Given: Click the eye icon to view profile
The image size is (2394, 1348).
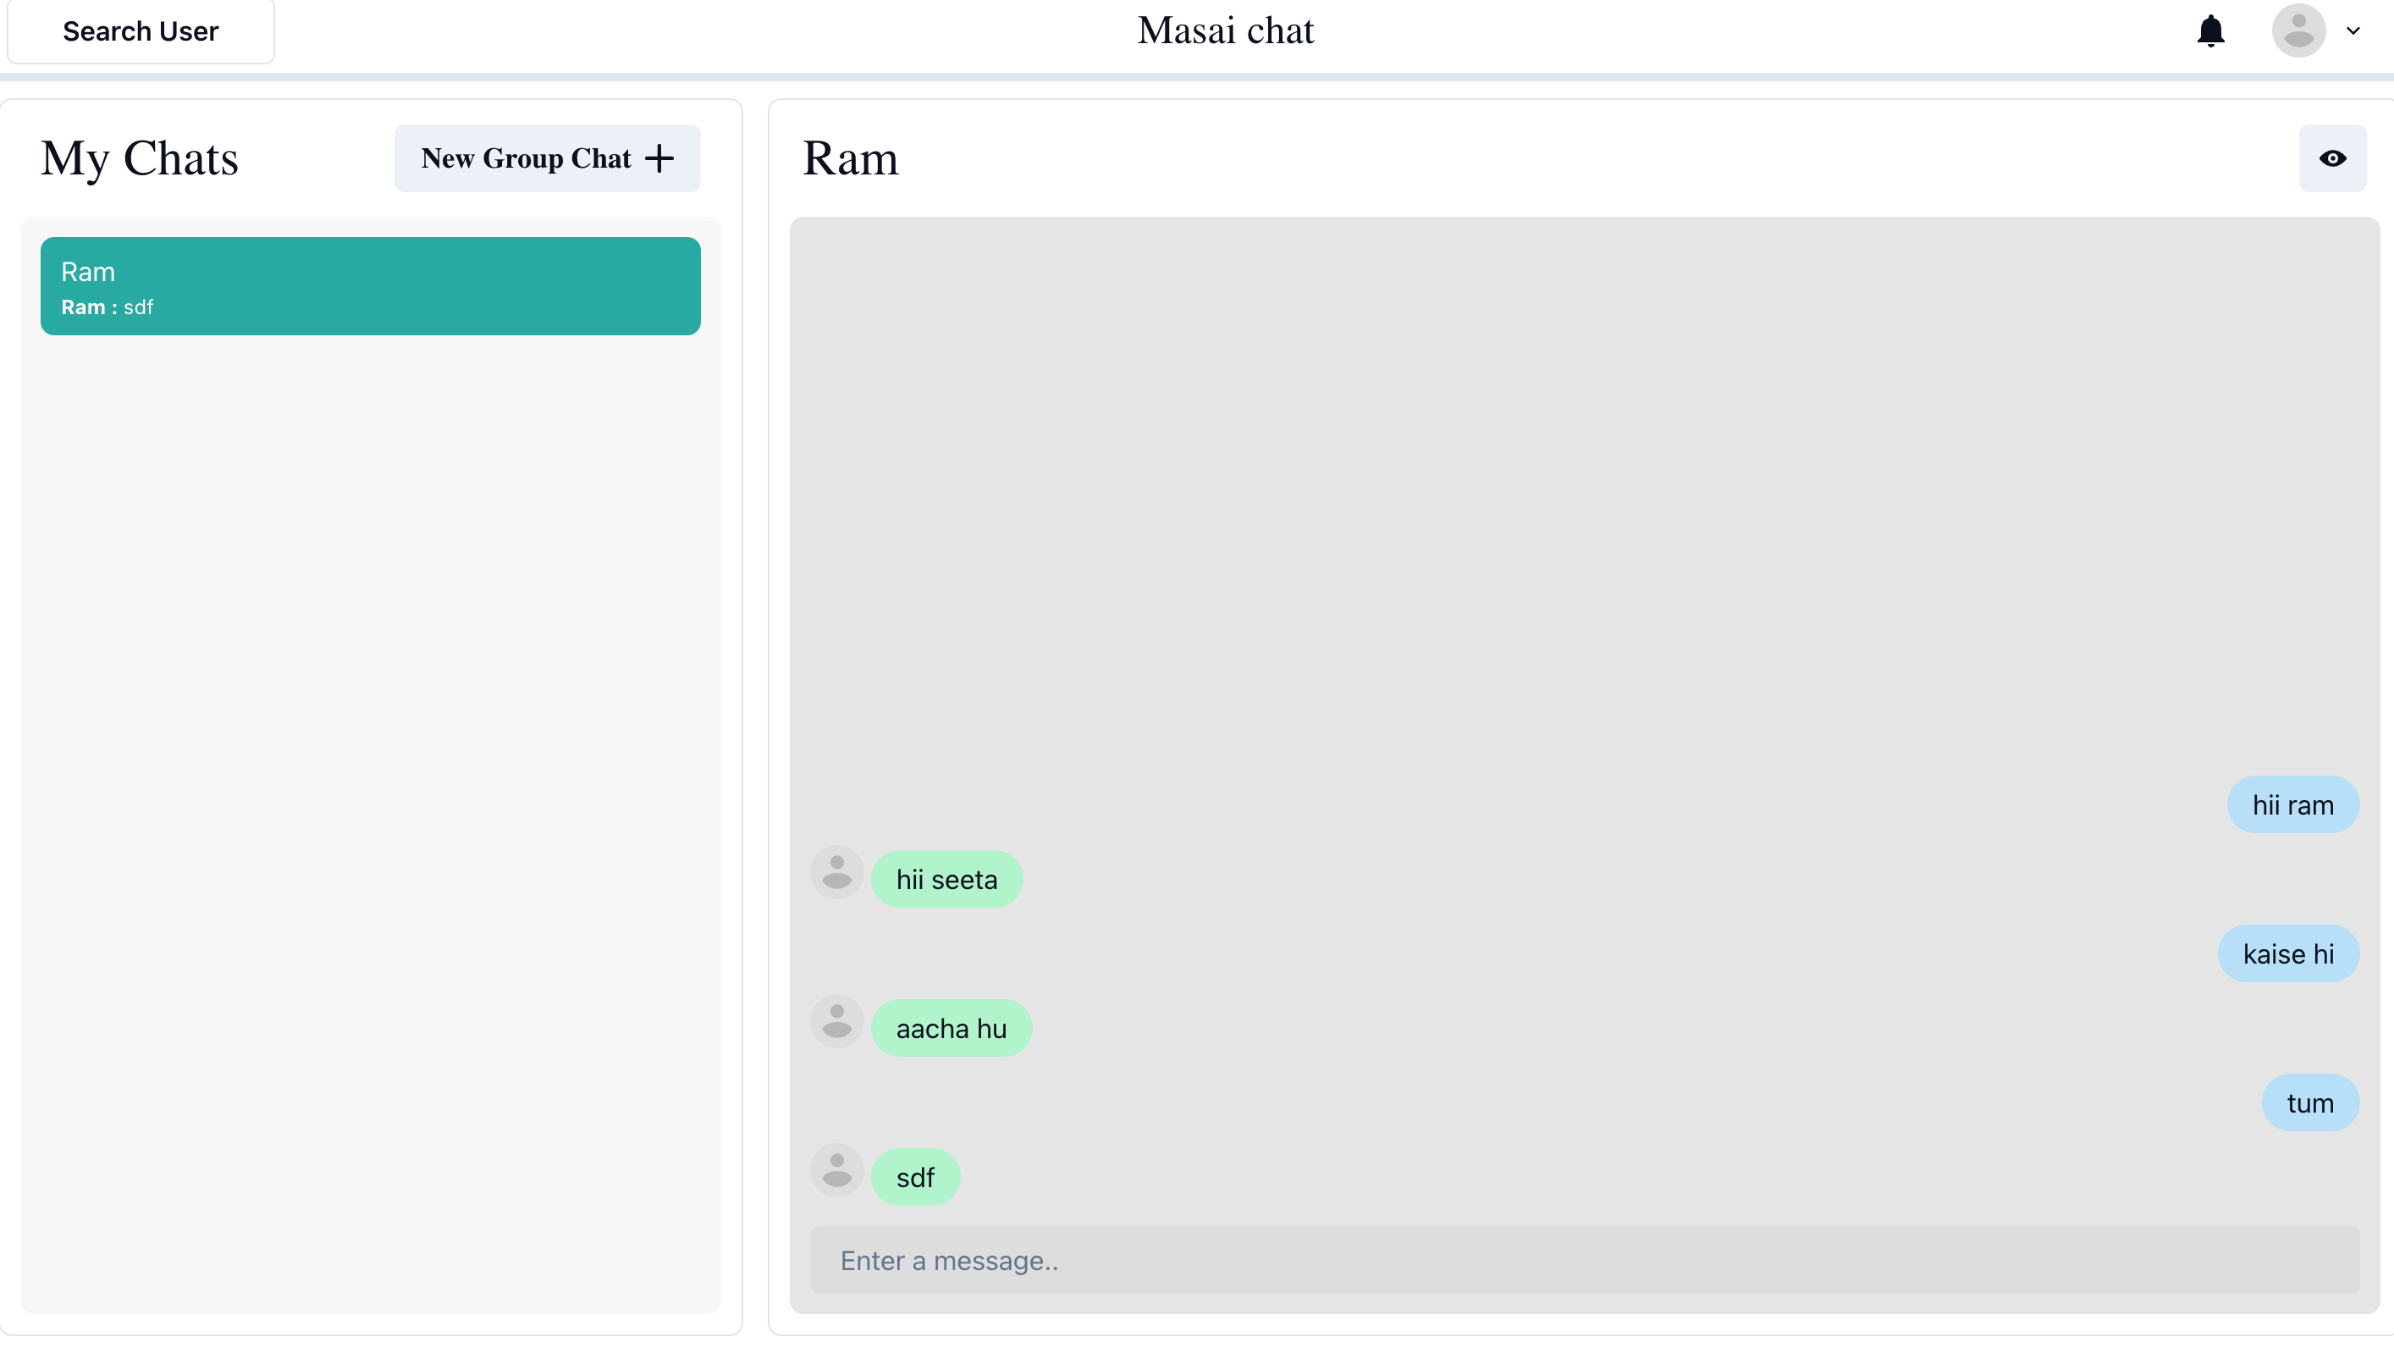Looking at the screenshot, I should click(x=2331, y=158).
